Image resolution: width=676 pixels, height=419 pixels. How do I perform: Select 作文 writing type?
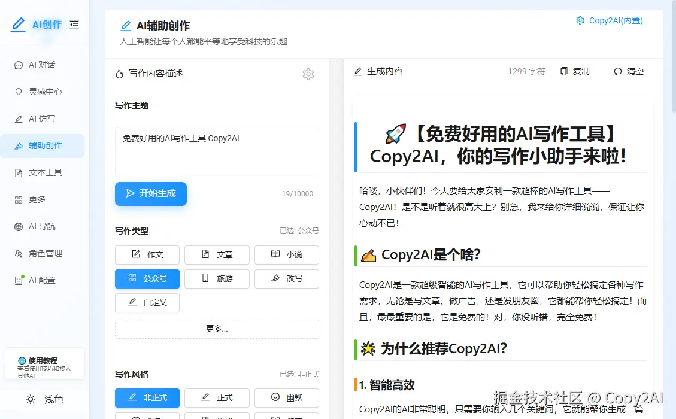[147, 255]
